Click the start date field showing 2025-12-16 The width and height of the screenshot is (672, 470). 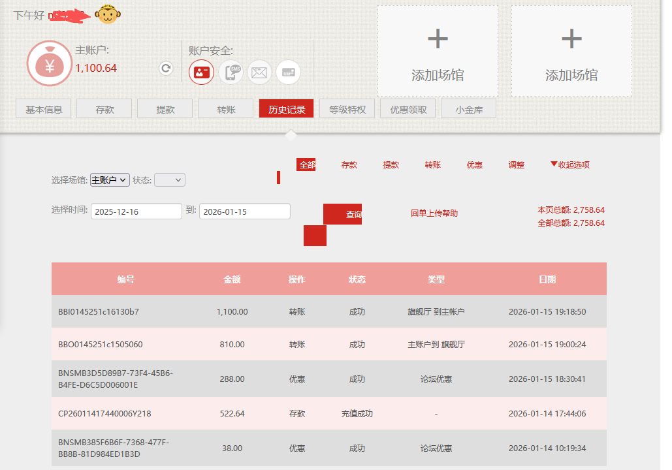click(136, 211)
